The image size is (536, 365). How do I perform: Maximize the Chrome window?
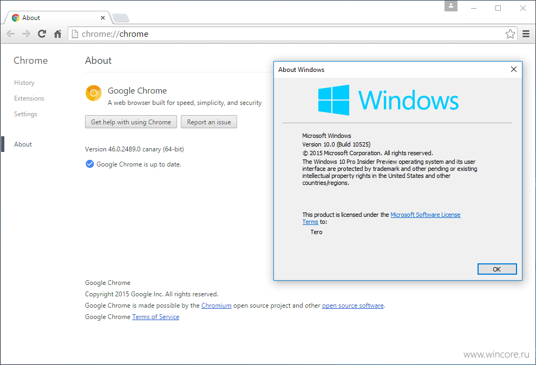coord(498,8)
